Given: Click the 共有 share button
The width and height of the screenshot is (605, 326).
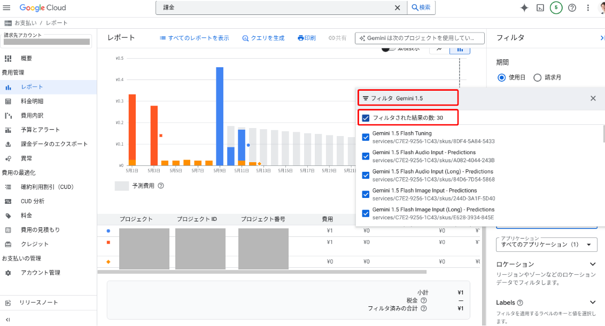Looking at the screenshot, I should [337, 38].
